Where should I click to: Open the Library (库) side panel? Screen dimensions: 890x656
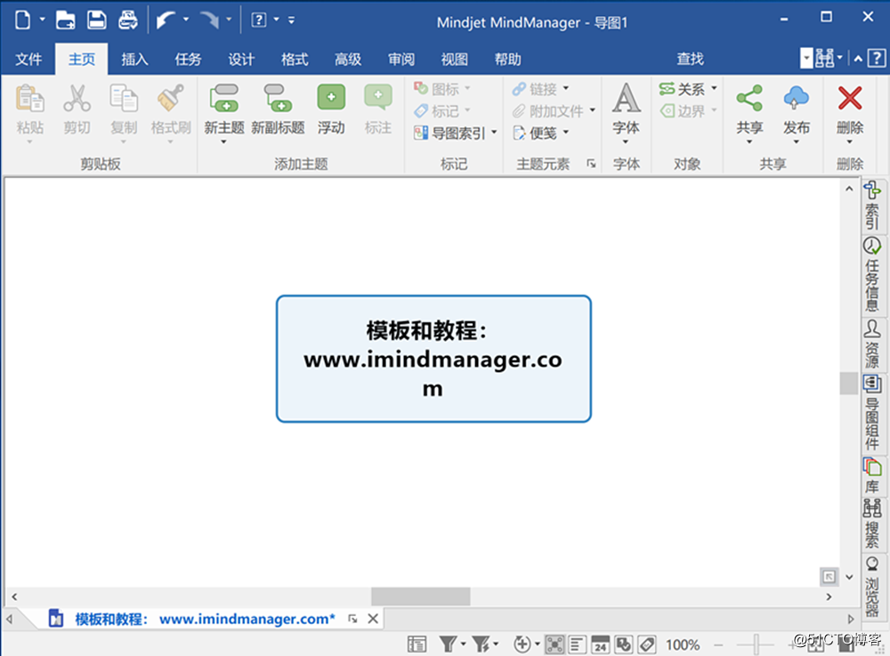(872, 475)
